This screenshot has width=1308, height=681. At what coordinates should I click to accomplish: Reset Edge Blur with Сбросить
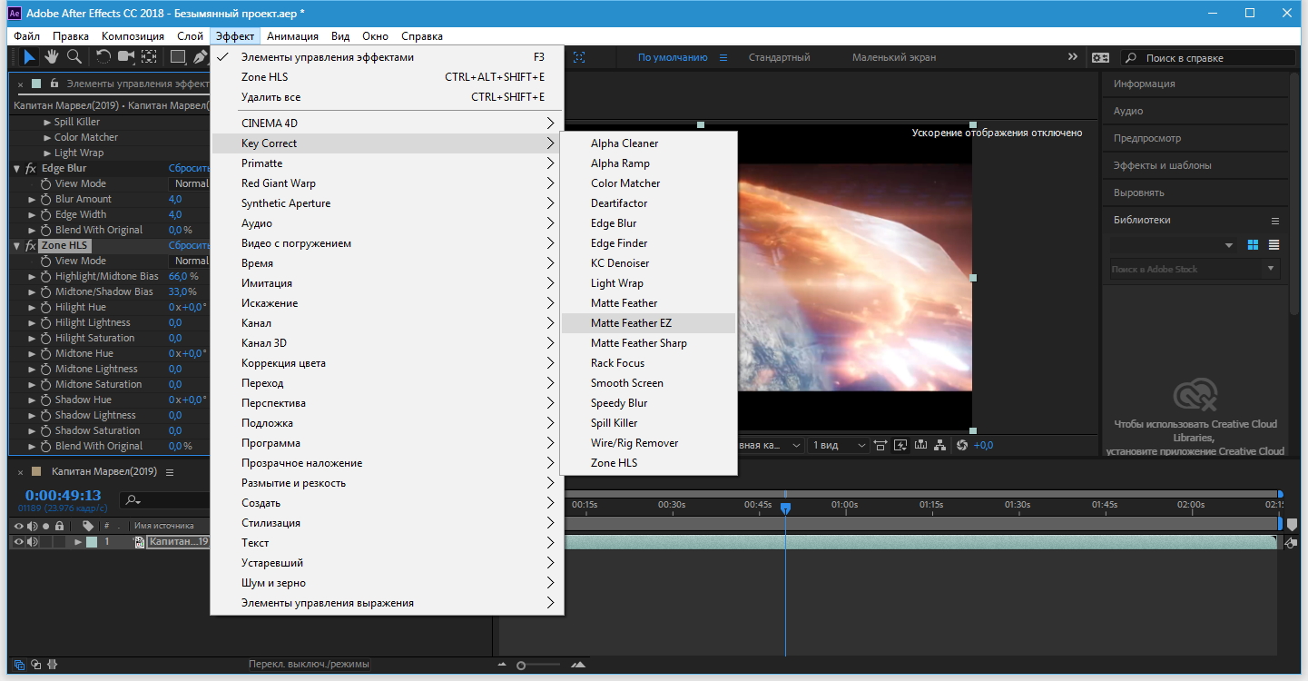coord(189,169)
